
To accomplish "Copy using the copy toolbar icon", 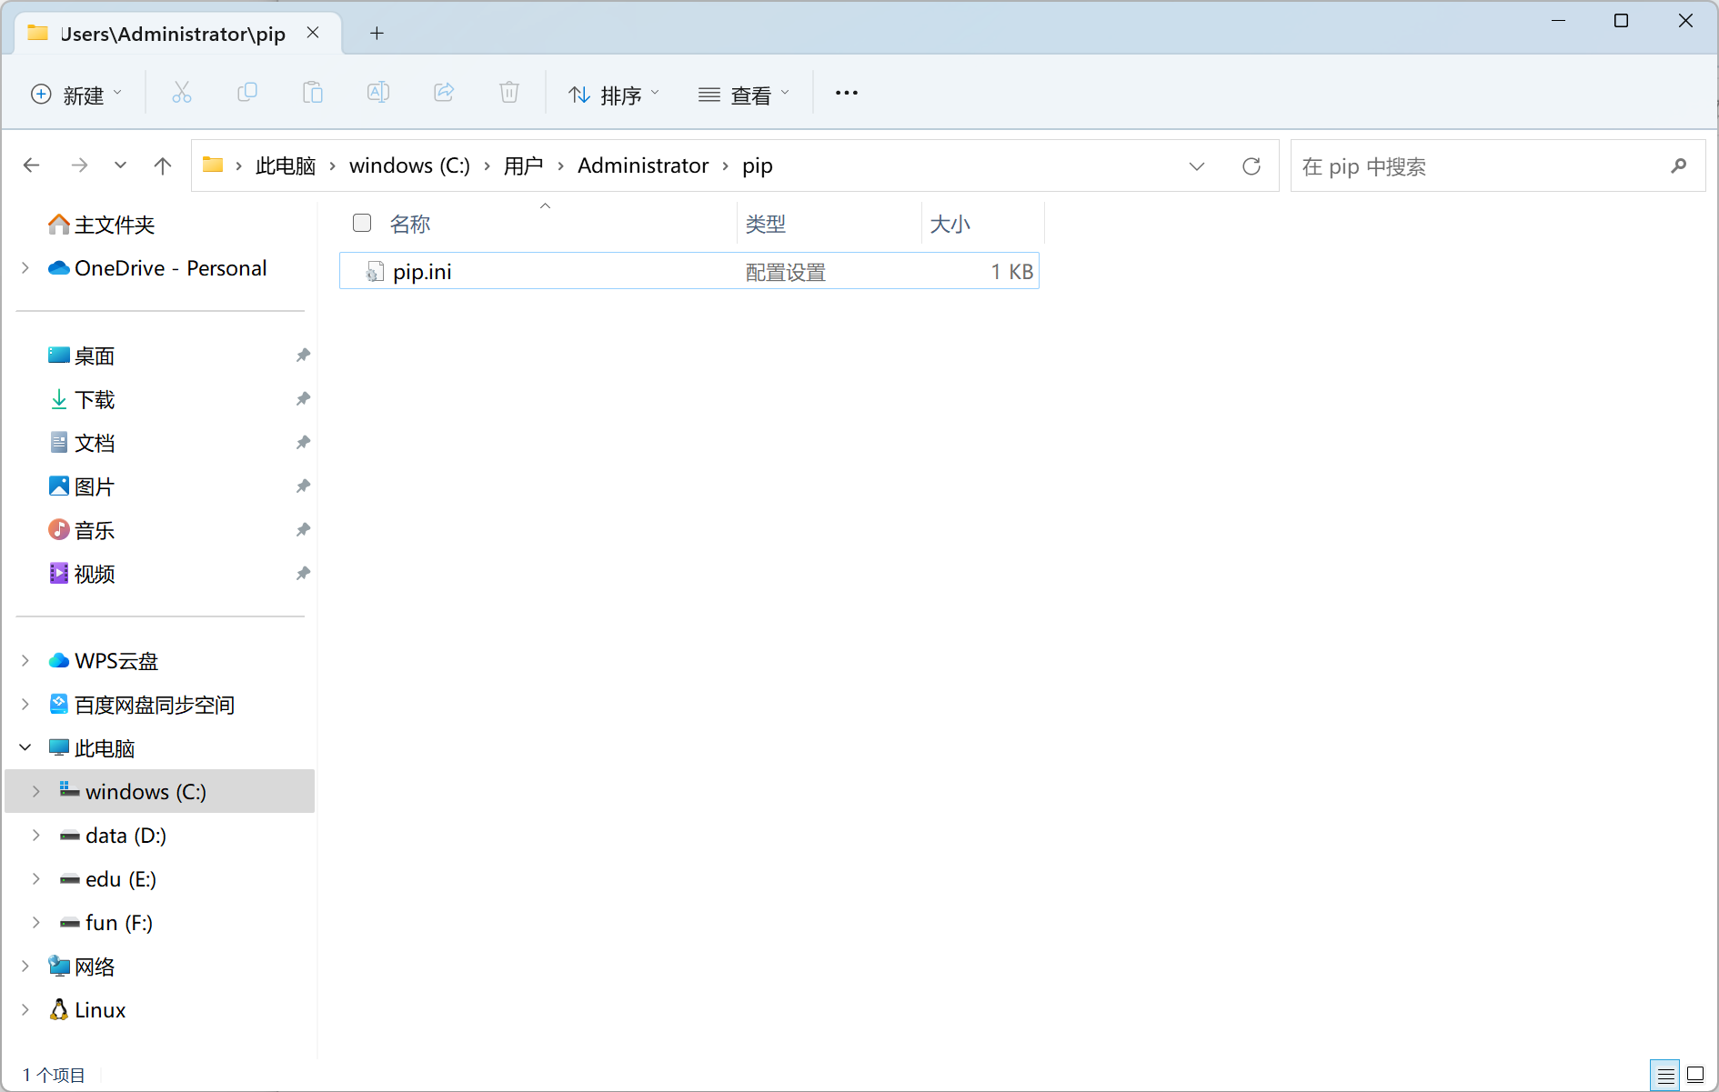I will pos(246,93).
